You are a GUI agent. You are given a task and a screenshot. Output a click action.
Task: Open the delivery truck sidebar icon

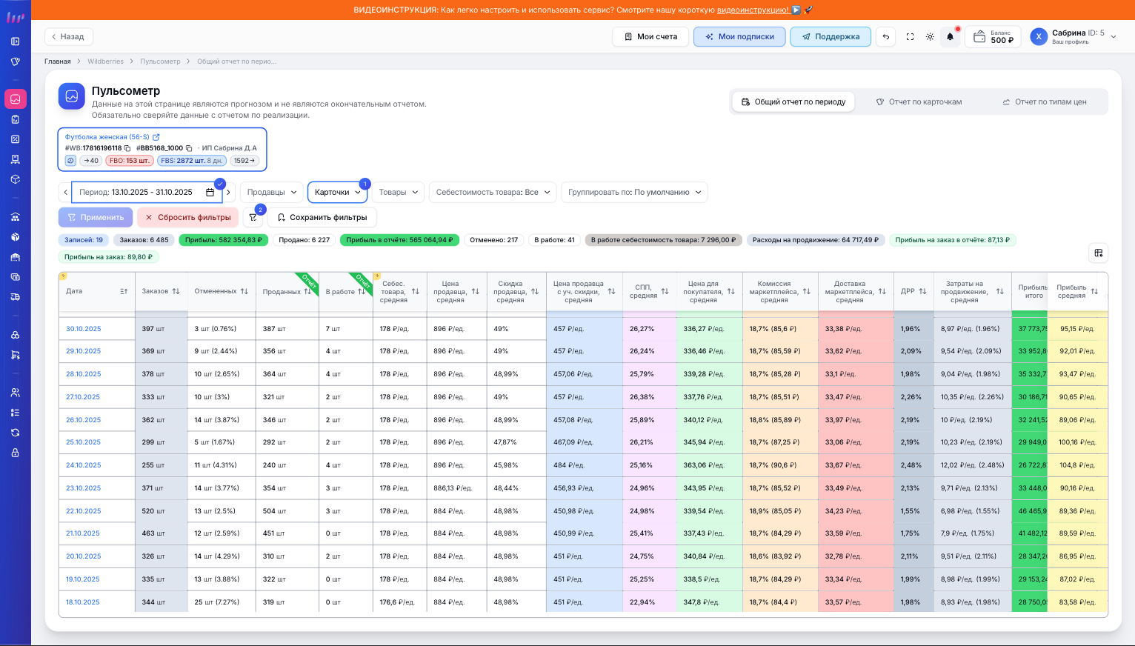pos(15,297)
